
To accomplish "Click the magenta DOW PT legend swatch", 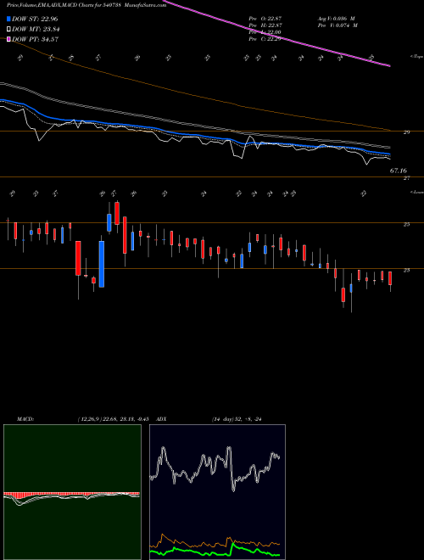I will (9, 39).
